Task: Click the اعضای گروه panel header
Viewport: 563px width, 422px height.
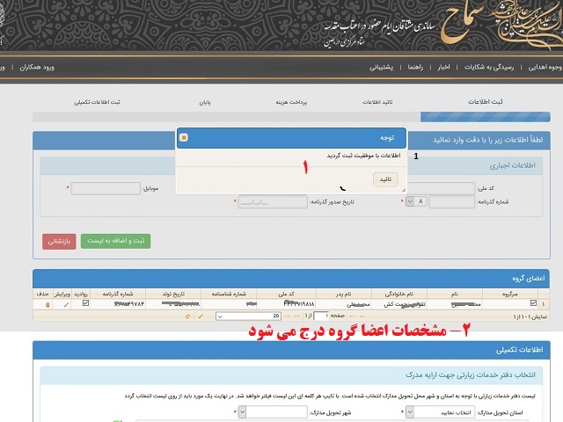Action: pos(291,279)
